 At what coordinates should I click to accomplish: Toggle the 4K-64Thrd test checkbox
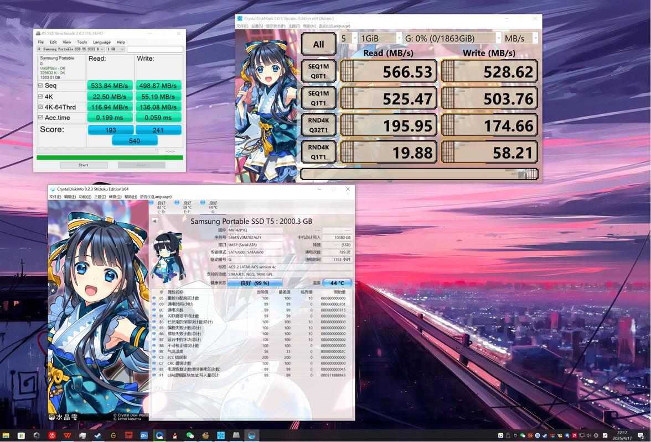point(40,107)
